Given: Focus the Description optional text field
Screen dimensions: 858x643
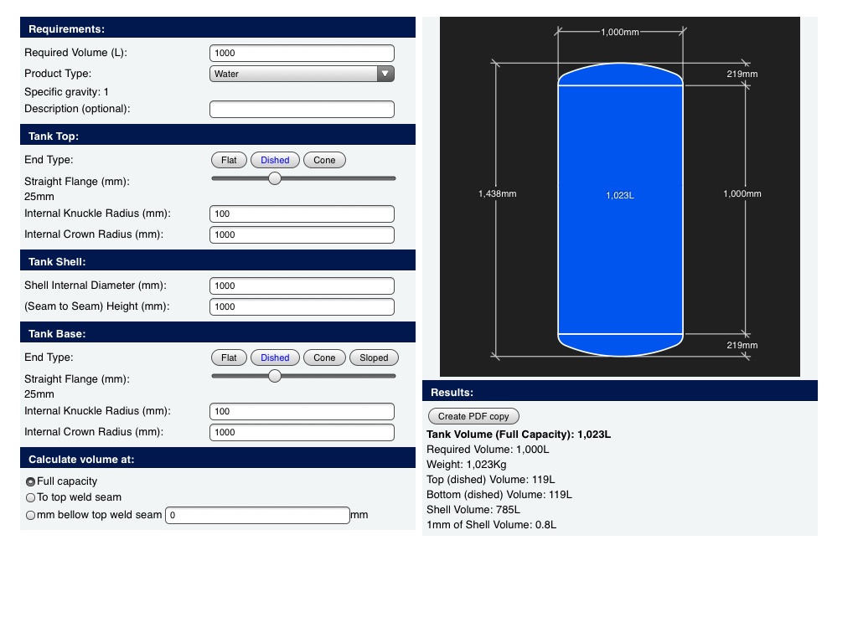Looking at the screenshot, I should 302,109.
